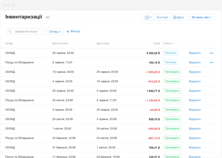Image resolution: width=222 pixels, height=158 pixels.
Task: Click the Швидкий пошук search field
Action: (x=26, y=31)
